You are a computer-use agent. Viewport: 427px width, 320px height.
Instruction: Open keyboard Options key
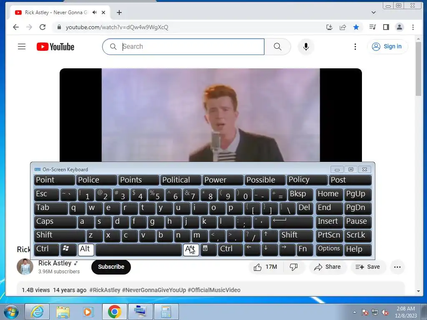(x=329, y=250)
